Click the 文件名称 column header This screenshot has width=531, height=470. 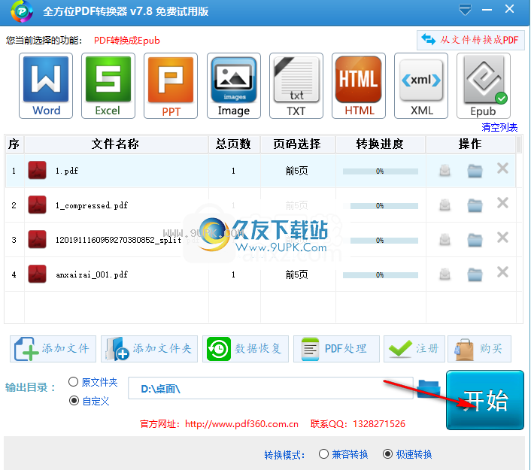pyautogui.click(x=116, y=144)
